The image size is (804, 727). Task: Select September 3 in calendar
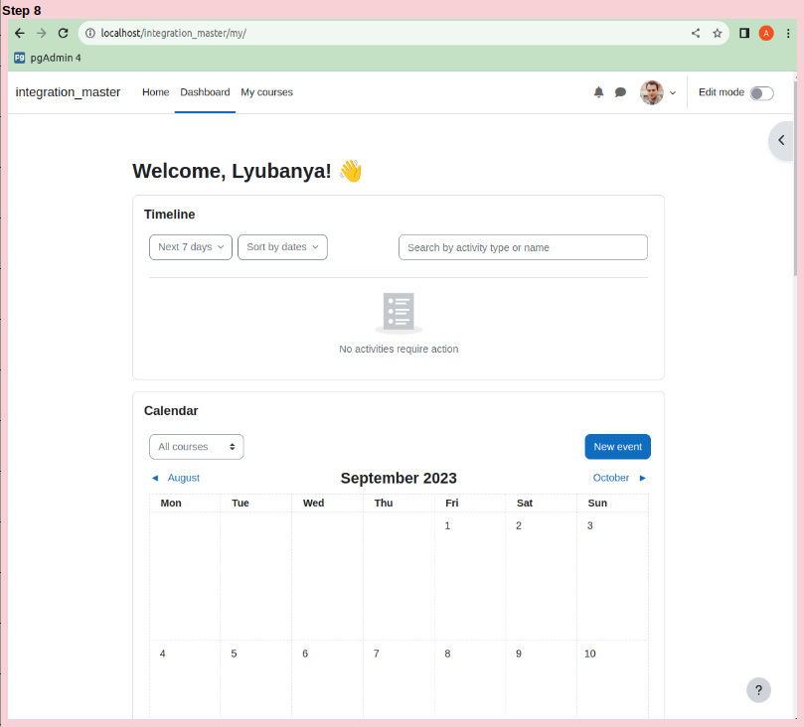pos(590,525)
